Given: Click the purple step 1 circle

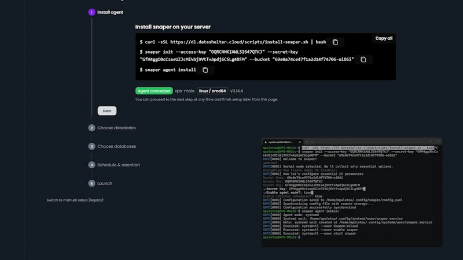Looking at the screenshot, I should pyautogui.click(x=91, y=12).
